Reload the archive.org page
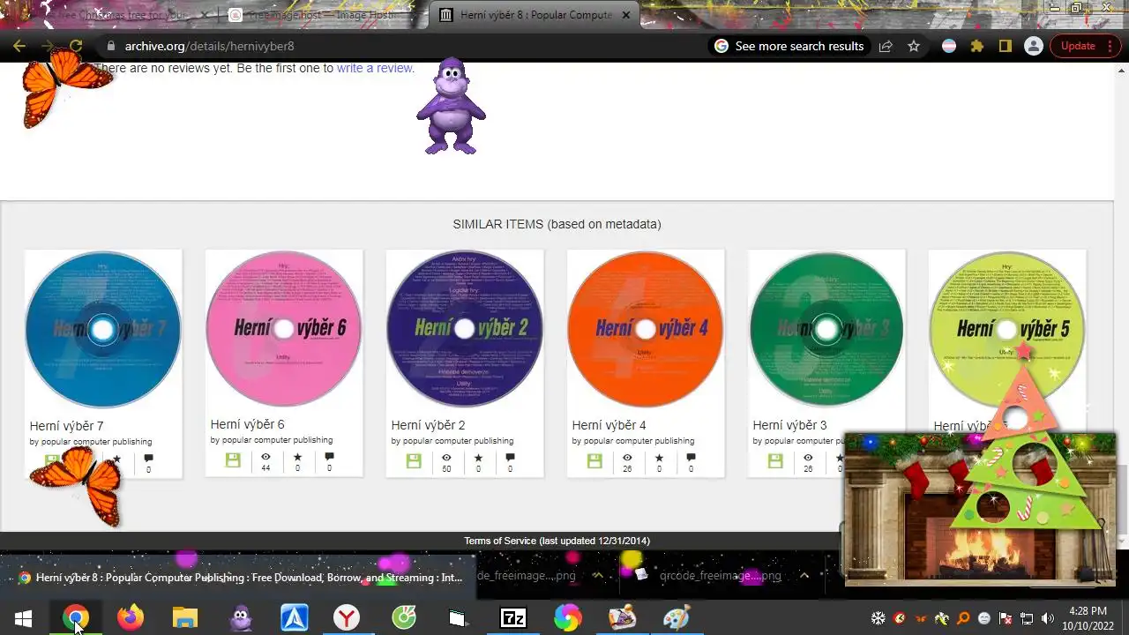This screenshot has height=635, width=1129. [x=76, y=46]
